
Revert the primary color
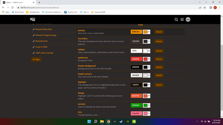[x=159, y=32]
